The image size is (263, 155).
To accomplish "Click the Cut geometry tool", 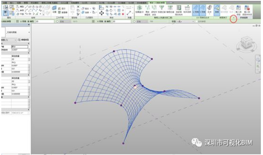I will click(86, 8).
